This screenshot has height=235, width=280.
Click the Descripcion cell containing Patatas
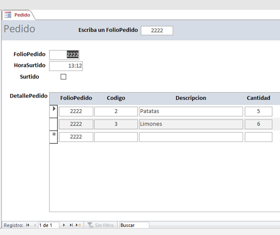(190, 111)
